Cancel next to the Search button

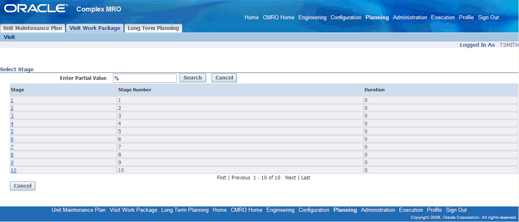point(224,78)
